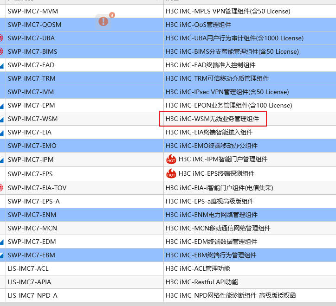336x306 pixels.
Task: Click the blue triangle icon left of SWP-IMC7-WSM
Action: (x=2, y=120)
